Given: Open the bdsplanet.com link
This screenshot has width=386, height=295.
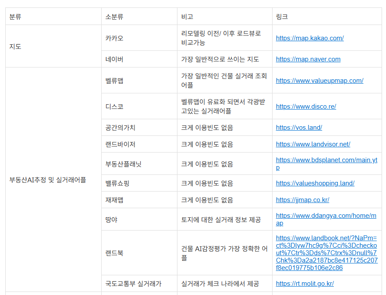Looking at the screenshot, I should 326,164.
